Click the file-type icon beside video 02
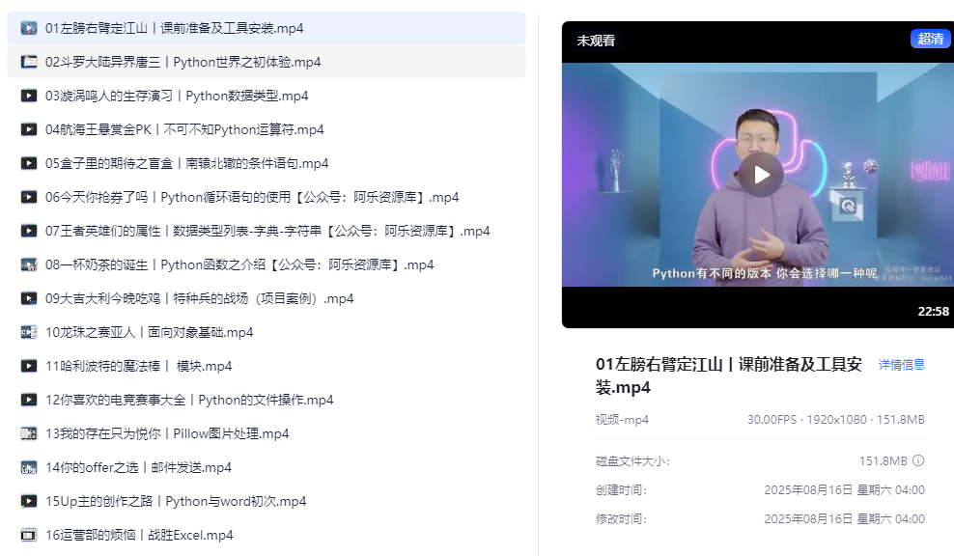The image size is (954, 556). [x=29, y=62]
